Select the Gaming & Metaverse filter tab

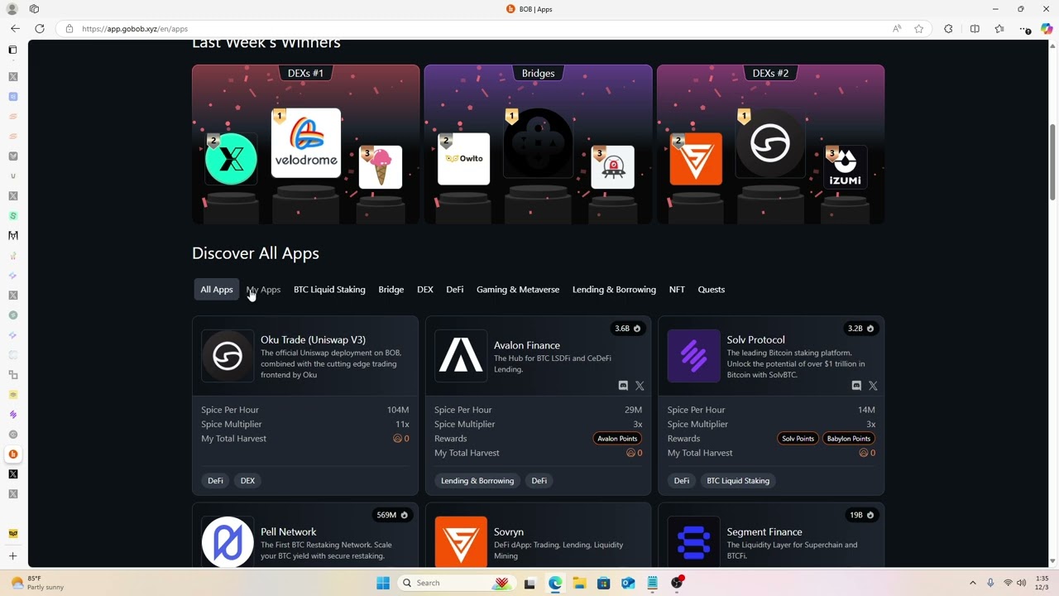518,290
